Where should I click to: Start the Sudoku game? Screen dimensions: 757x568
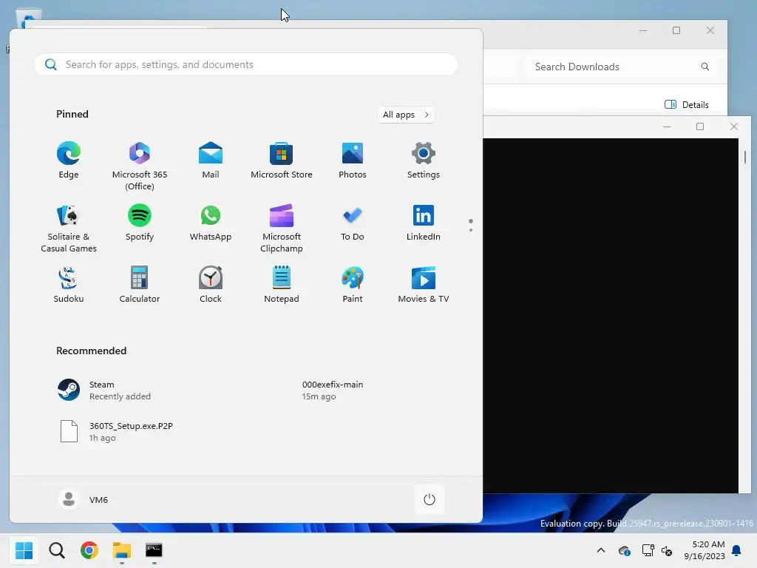coord(69,285)
